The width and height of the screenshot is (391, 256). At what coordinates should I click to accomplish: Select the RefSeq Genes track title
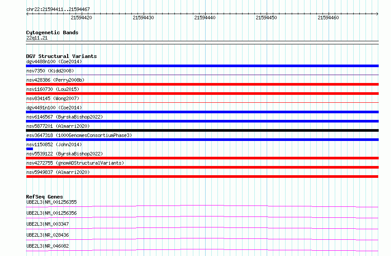(x=44, y=197)
